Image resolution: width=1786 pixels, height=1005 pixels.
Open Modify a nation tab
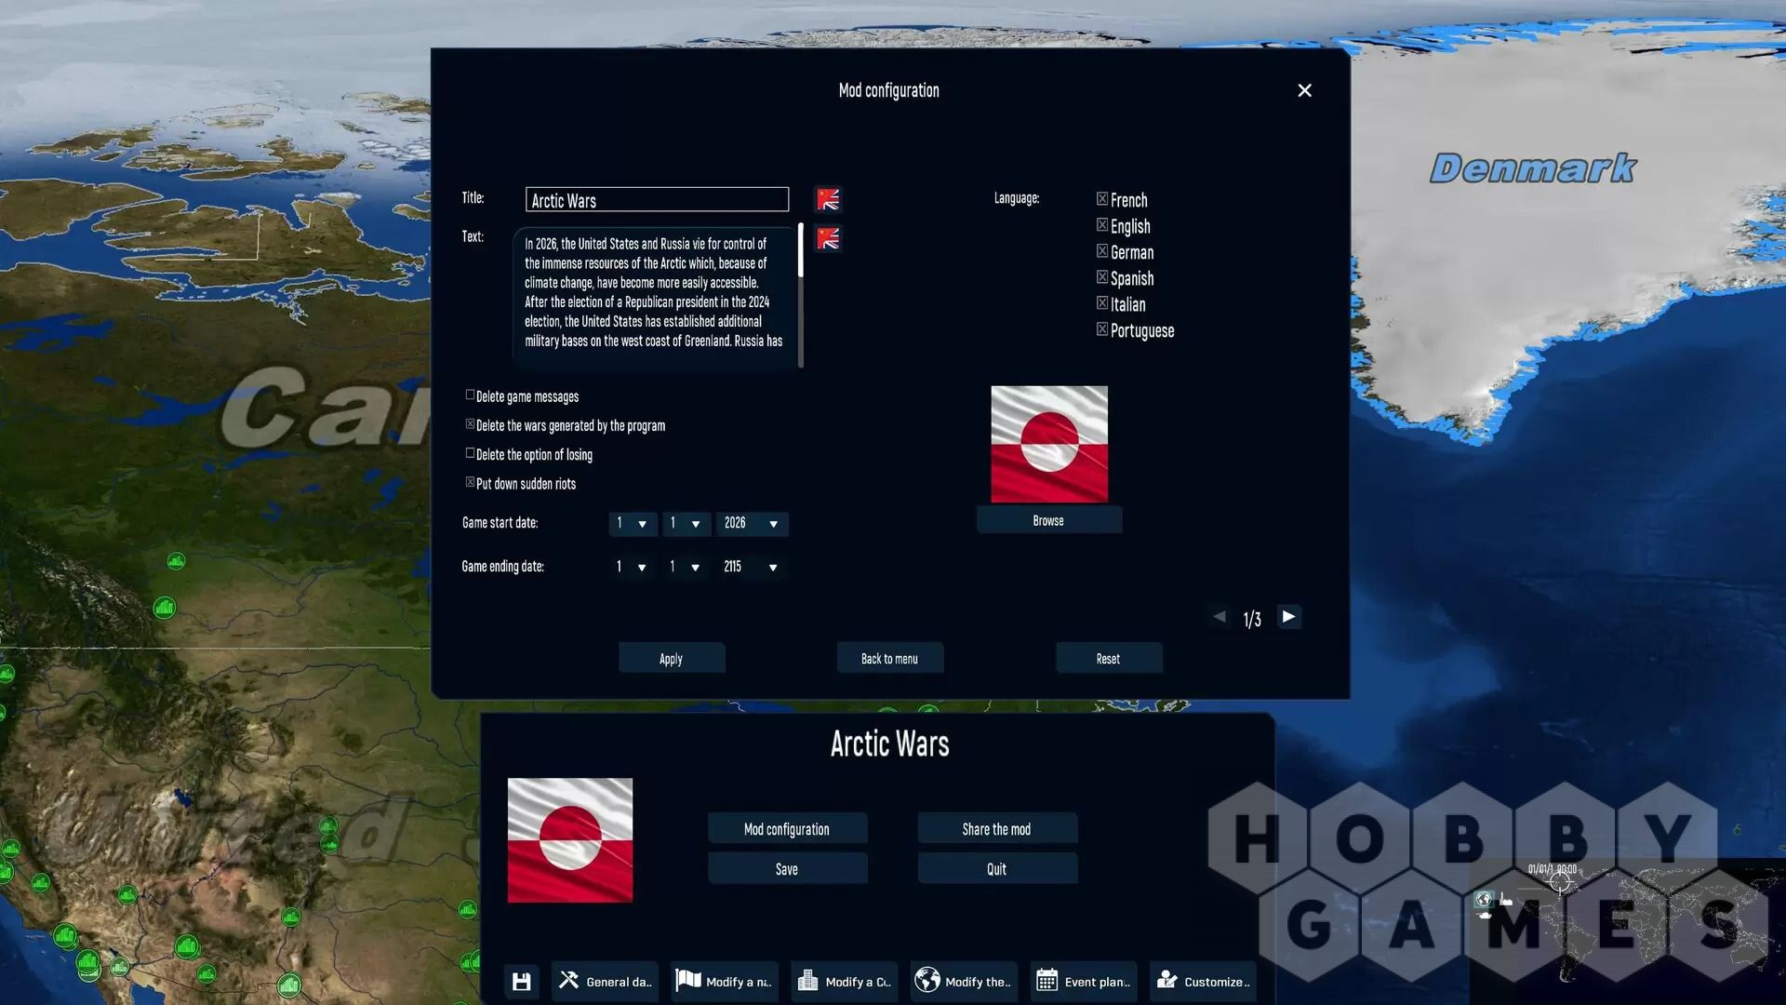pos(724,981)
